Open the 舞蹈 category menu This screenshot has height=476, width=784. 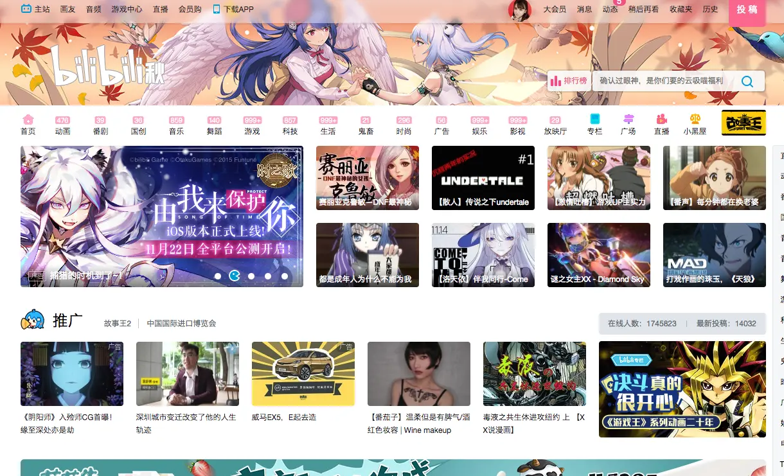tap(214, 126)
